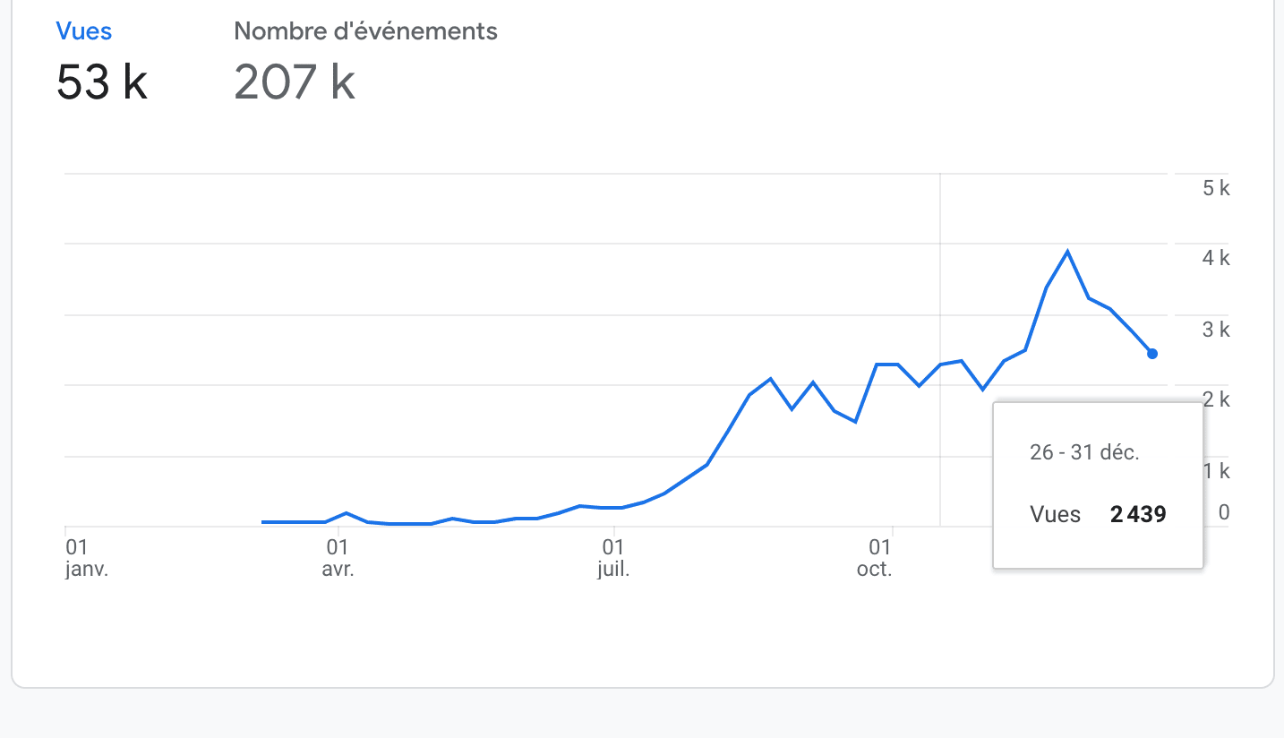1284x738 pixels.
Task: Click the 5 k y-axis label
Action: (1216, 188)
